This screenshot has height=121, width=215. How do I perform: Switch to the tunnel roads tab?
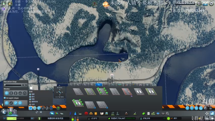pos(140,85)
